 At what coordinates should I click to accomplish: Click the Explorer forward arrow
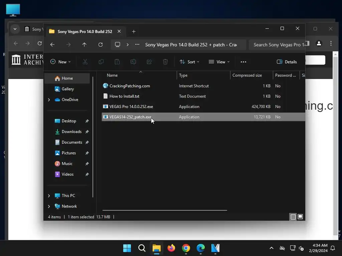pos(68,45)
